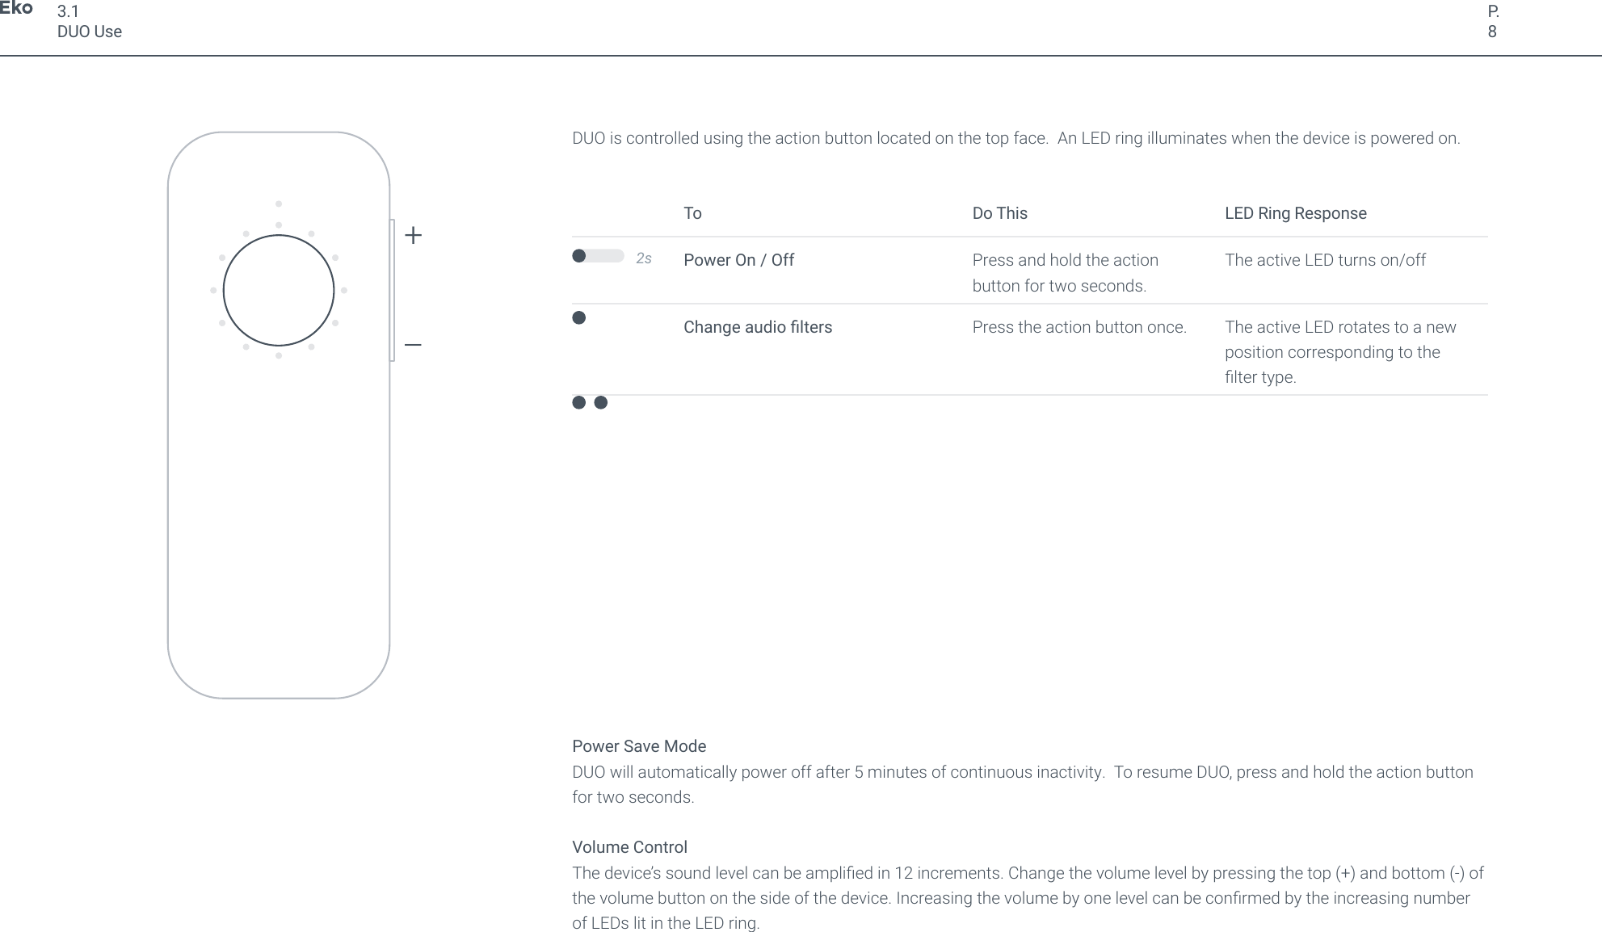The image size is (1602, 932).
Task: Click the "Do This" column header
Action: [x=999, y=213]
